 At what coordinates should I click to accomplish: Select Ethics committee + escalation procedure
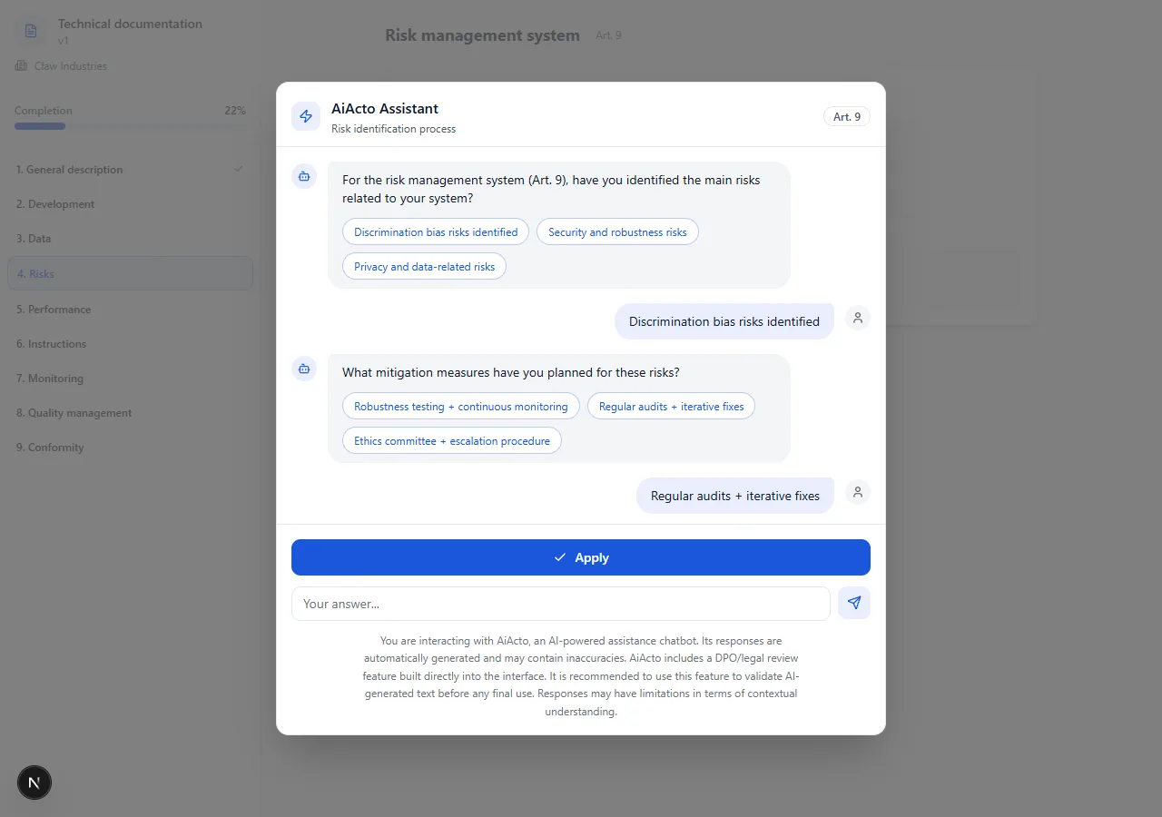[x=451, y=441]
